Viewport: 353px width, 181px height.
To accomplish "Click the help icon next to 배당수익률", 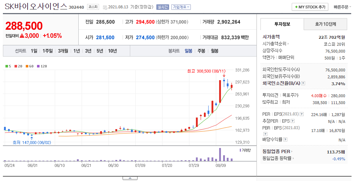I will 285,140.
